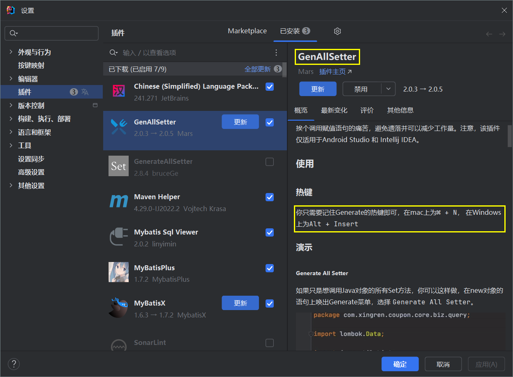This screenshot has height=377, width=513.
Task: Click the plugin description vertical scrollbar
Action: 510,136
